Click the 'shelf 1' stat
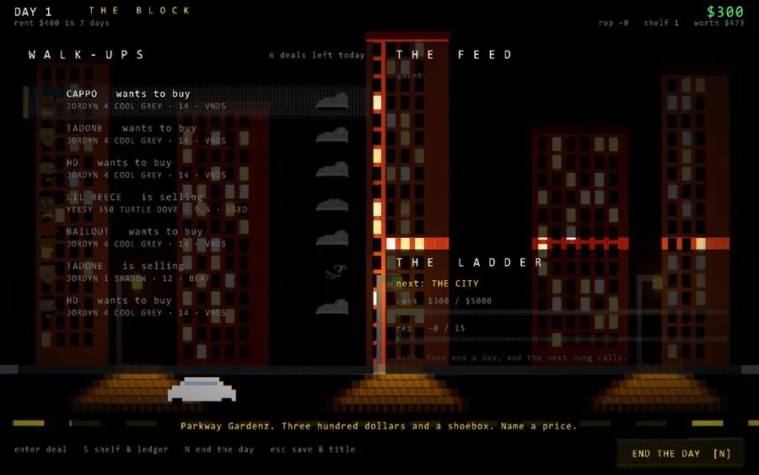This screenshot has height=475, width=759. click(661, 23)
